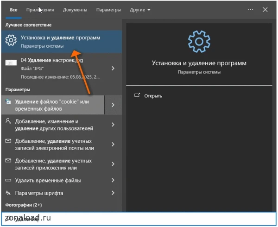Switch to the Приложения tab
Screen dimensions: 278x227
(x=40, y=10)
